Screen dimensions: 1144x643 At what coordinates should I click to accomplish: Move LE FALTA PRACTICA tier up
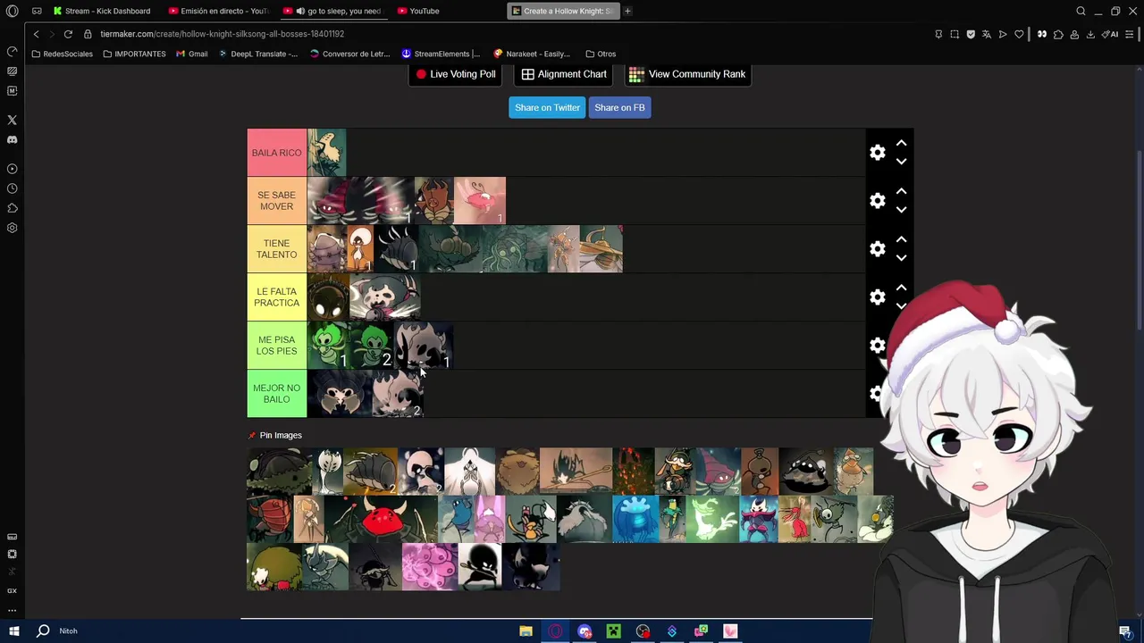(901, 288)
